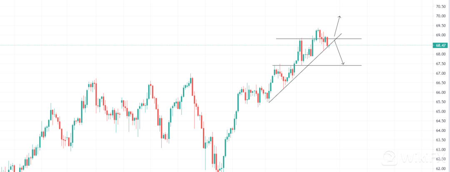Click the 62.00 price axis label
This screenshot has width=450, height=172.
(x=441, y=169)
